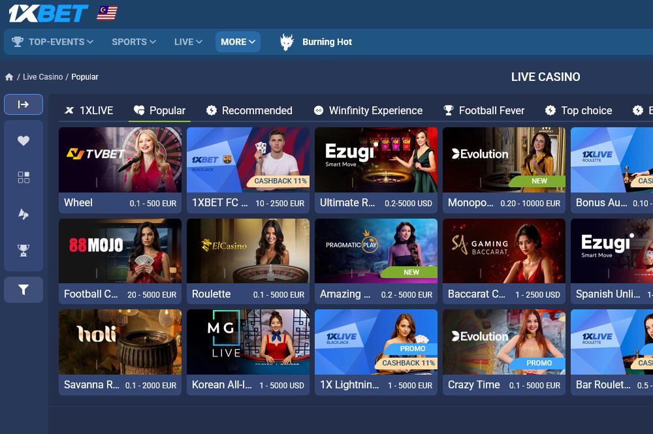
Task: Click the 1 - 2500 USD bet range
Action: point(537,294)
